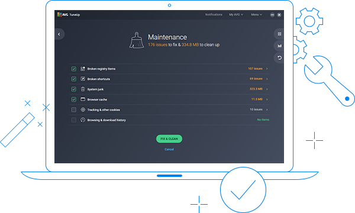Click the 107 issues count
The width and height of the screenshot is (355, 213).
[x=255, y=69]
